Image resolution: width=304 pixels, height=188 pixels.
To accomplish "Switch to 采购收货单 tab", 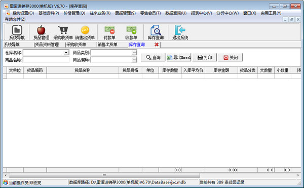I will pyautogui.click(x=76, y=45).
